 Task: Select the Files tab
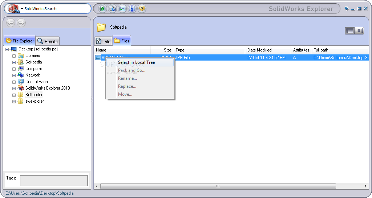click(x=121, y=41)
